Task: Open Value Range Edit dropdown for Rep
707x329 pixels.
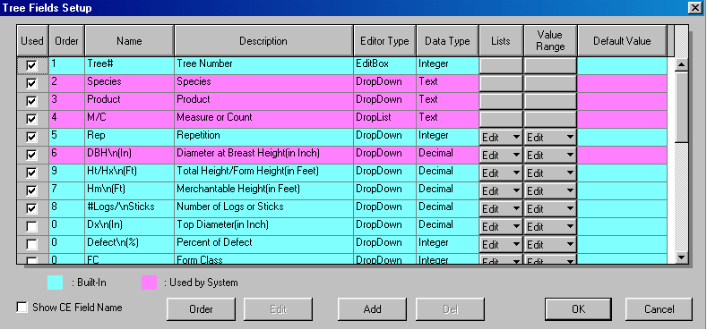Action: click(550, 138)
